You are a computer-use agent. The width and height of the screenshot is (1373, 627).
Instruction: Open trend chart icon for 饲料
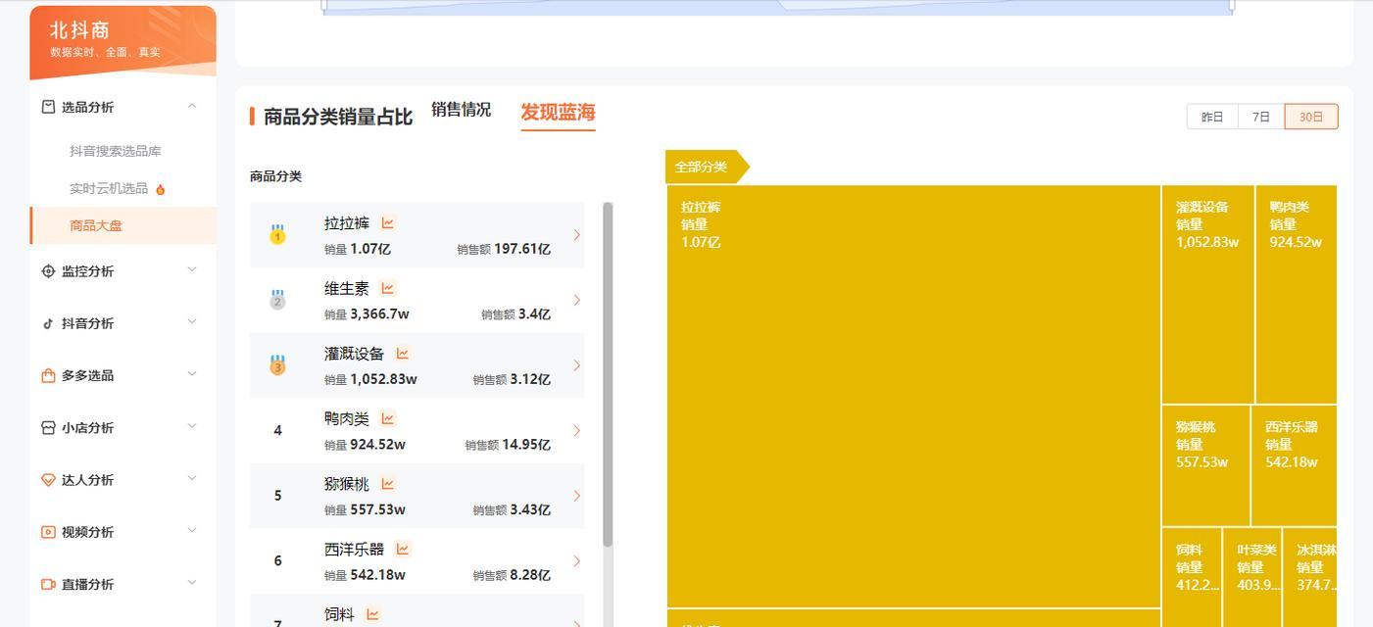pos(373,614)
